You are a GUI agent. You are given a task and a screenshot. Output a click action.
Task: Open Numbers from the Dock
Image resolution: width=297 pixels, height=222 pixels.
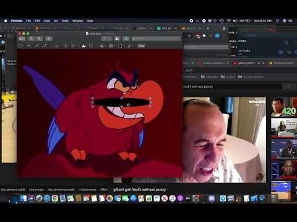(149, 199)
